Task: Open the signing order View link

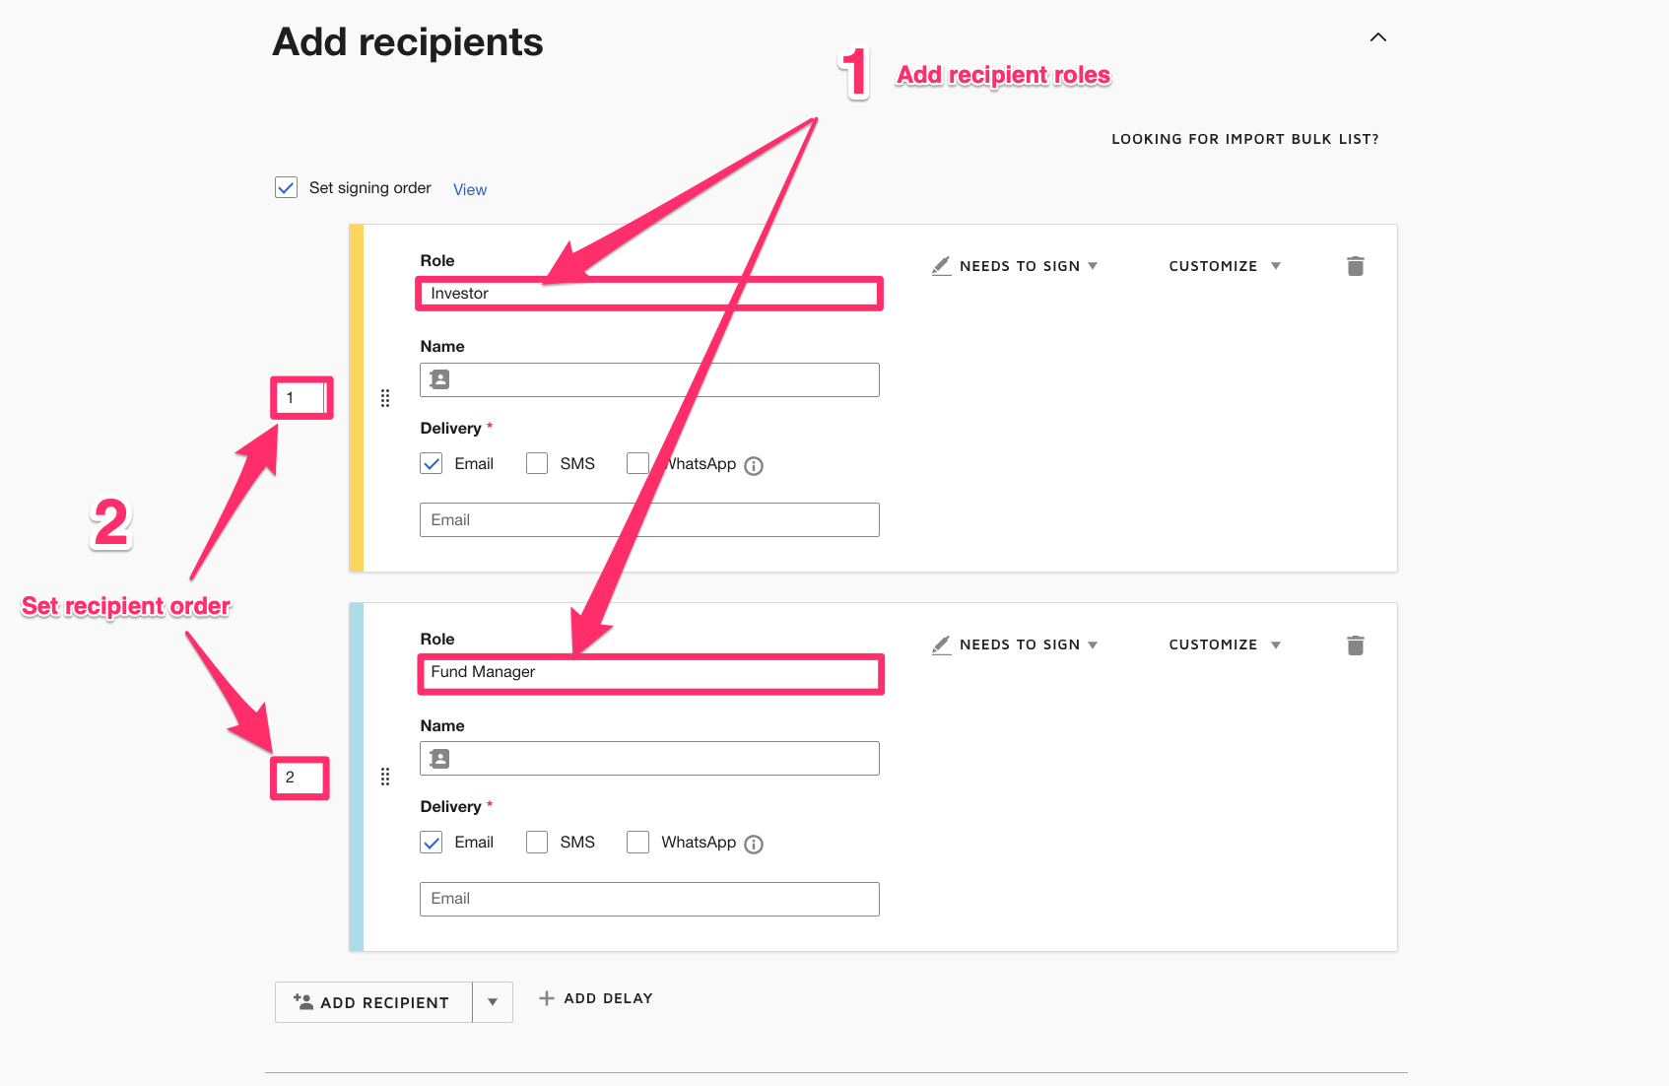Action: coord(470,189)
